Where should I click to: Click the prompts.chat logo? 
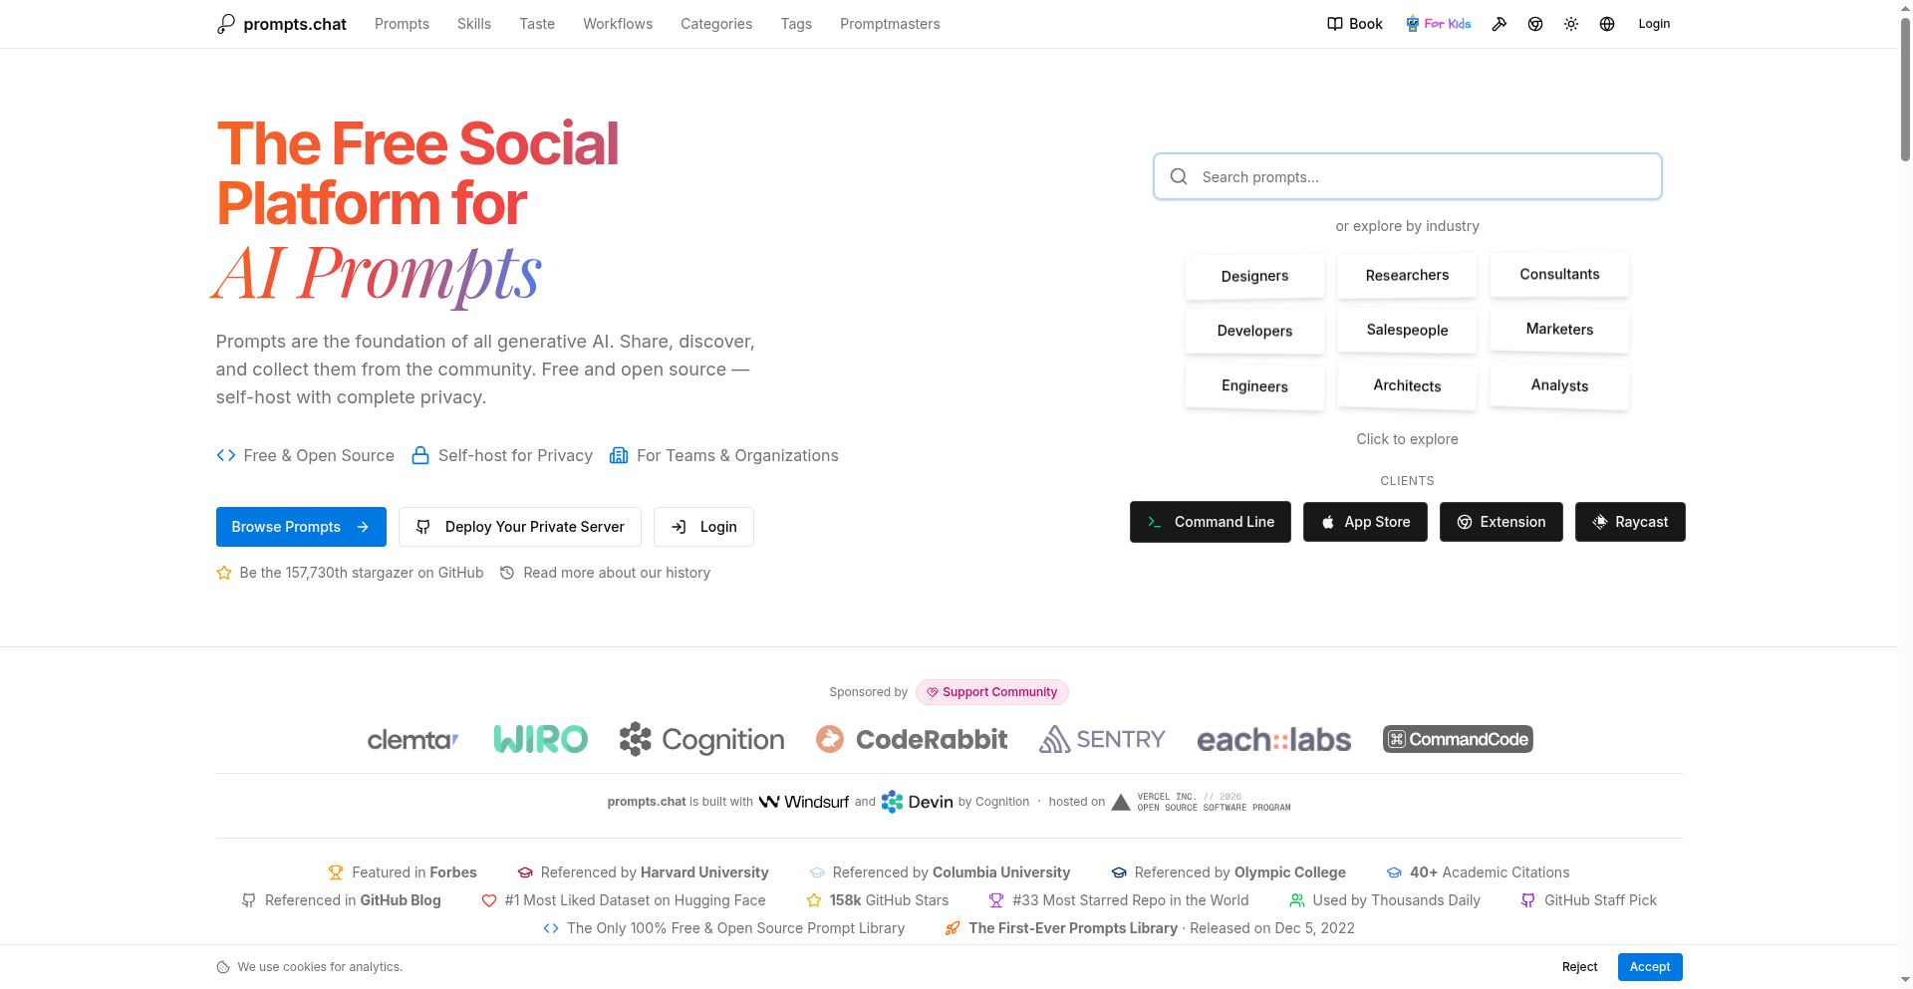pyautogui.click(x=282, y=24)
